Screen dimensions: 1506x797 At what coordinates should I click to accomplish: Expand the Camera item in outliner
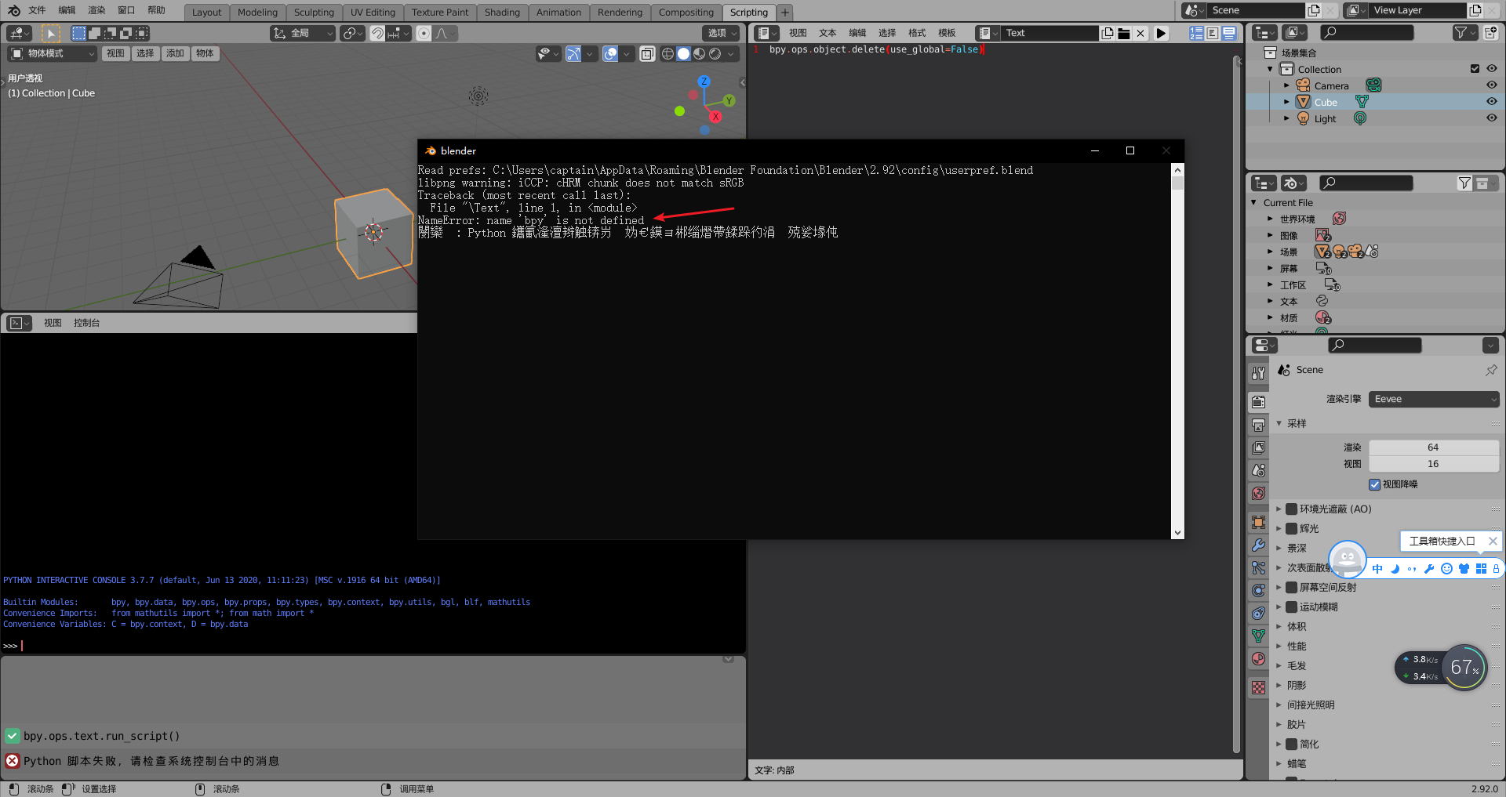[x=1286, y=85]
